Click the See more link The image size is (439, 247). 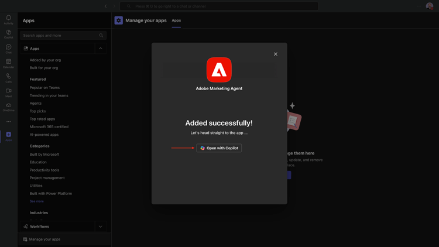click(37, 201)
